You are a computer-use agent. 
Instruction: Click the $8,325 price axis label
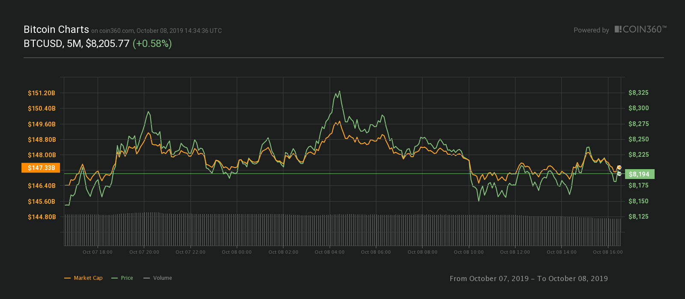pyautogui.click(x=638, y=93)
